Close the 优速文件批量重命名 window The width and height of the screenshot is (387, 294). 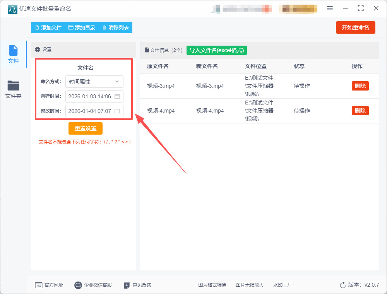[x=376, y=9]
